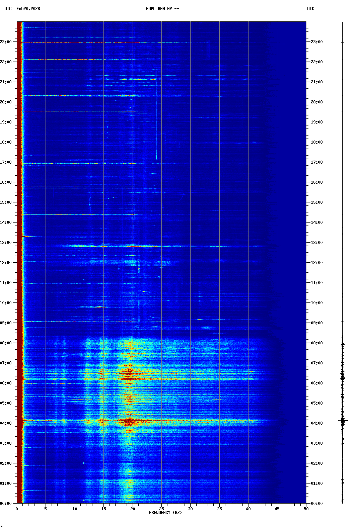
Task: Select the 14:00 label on right axis
Action: (316, 223)
